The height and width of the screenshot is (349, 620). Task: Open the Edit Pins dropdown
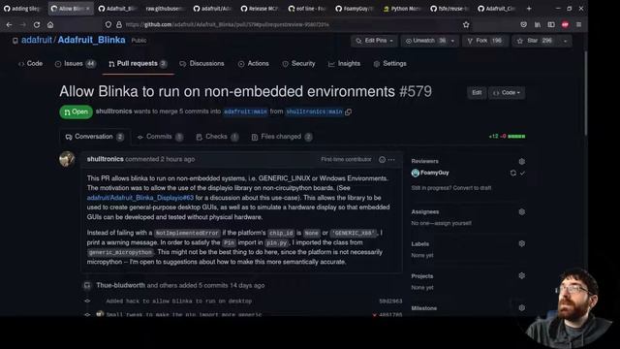click(374, 41)
